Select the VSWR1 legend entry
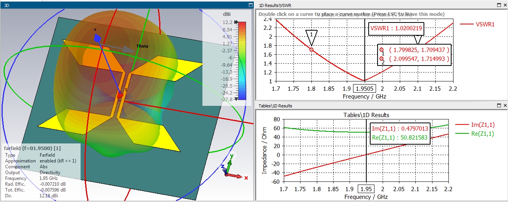 tap(477, 24)
